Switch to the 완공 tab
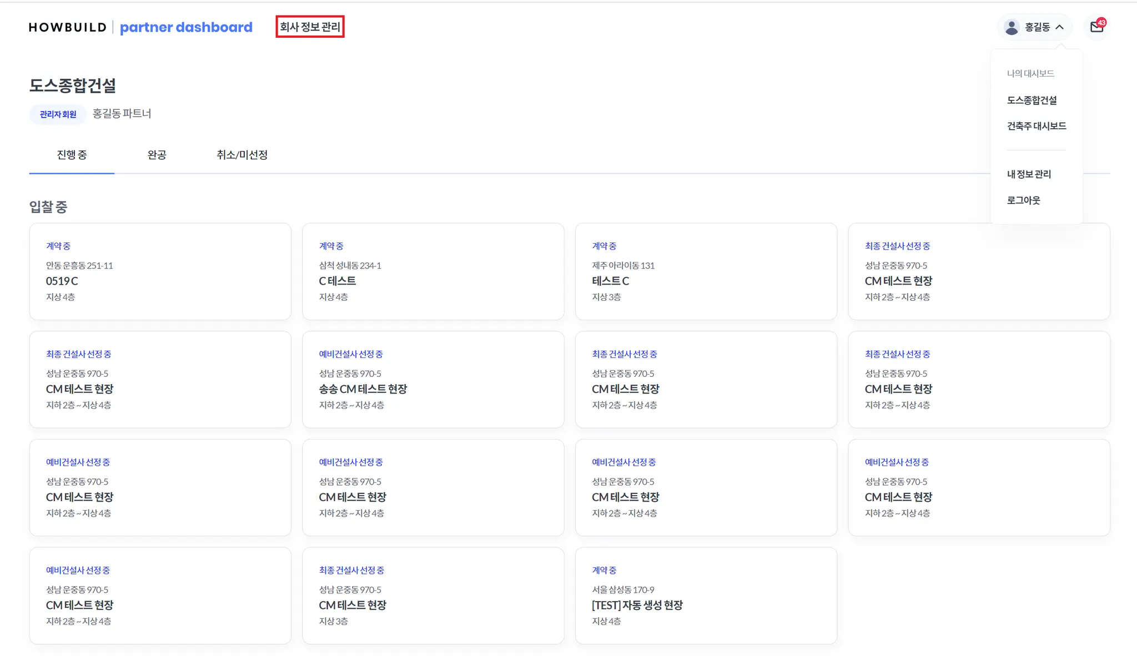 [x=157, y=155]
